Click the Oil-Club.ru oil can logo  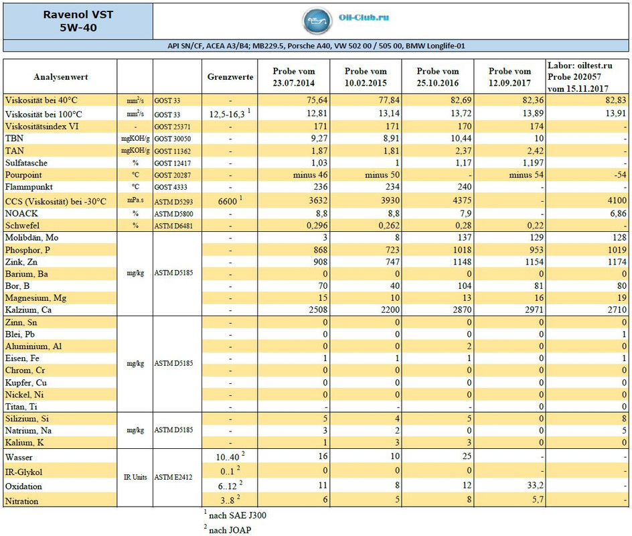(x=317, y=21)
